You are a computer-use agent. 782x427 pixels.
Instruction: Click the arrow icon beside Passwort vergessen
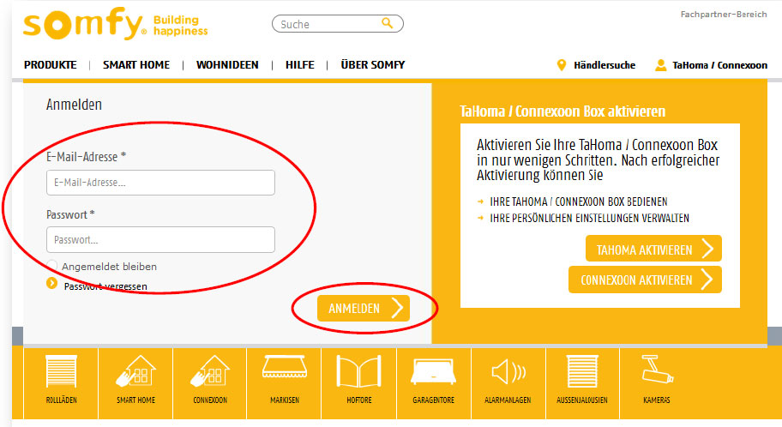pyautogui.click(x=51, y=283)
